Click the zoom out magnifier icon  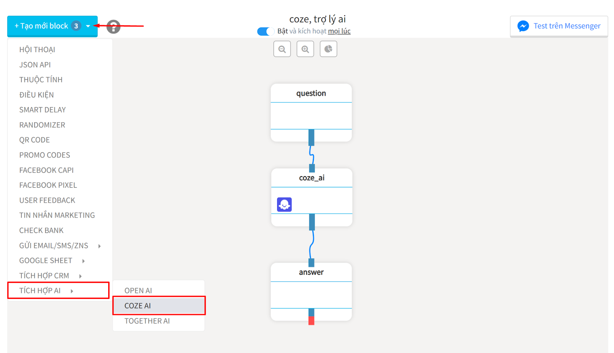click(282, 49)
